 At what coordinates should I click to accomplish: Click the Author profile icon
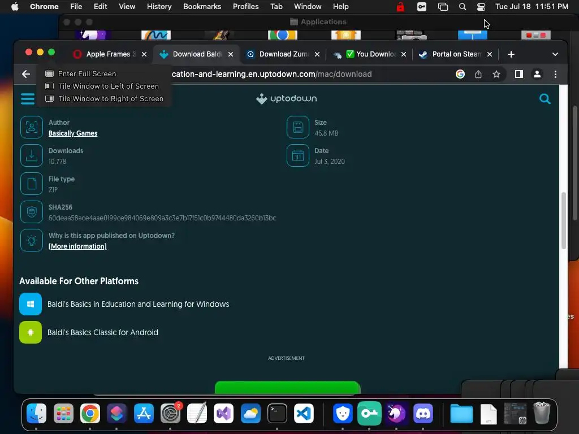[32, 127]
